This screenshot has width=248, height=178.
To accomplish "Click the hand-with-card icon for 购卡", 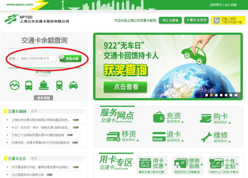I will tap(205, 119).
